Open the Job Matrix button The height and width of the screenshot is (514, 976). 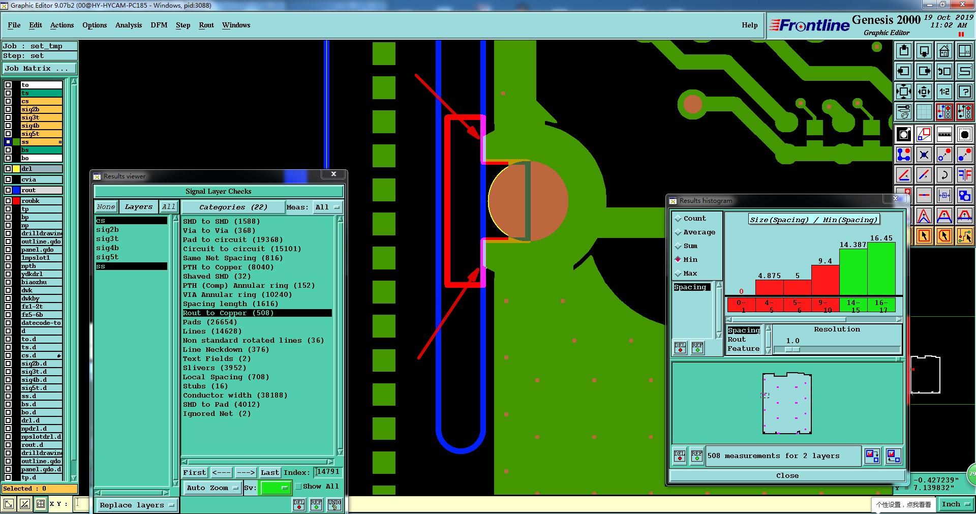click(40, 69)
